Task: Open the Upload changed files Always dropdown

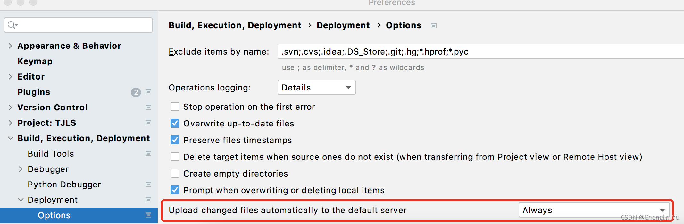Action: point(594,210)
